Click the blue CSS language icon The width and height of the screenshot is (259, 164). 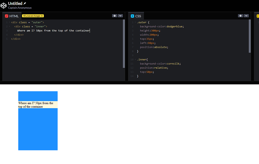coord(132,16)
